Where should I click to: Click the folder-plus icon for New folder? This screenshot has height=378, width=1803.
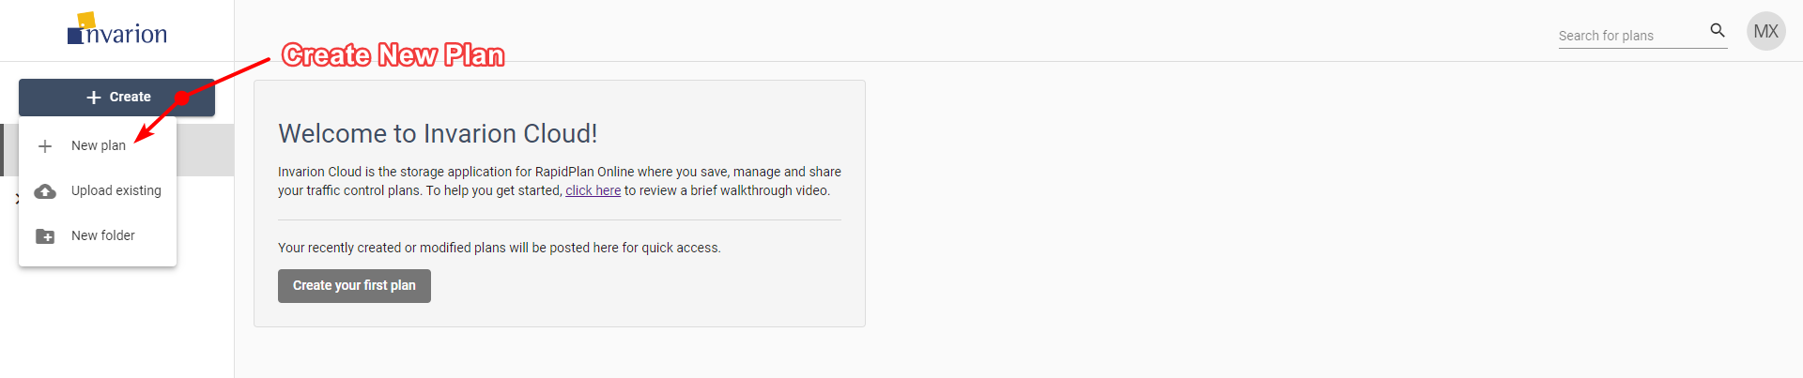click(45, 236)
